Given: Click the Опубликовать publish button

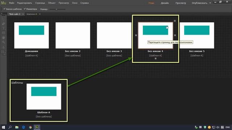Looking at the screenshot, I should coord(199,3).
